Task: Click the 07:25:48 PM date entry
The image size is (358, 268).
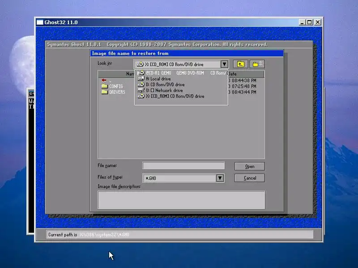Action: (242, 86)
